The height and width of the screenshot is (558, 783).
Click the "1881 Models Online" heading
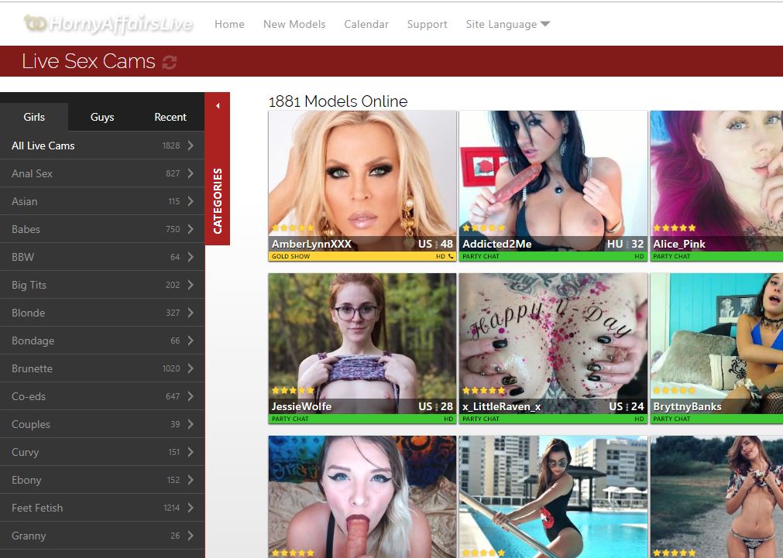[338, 101]
